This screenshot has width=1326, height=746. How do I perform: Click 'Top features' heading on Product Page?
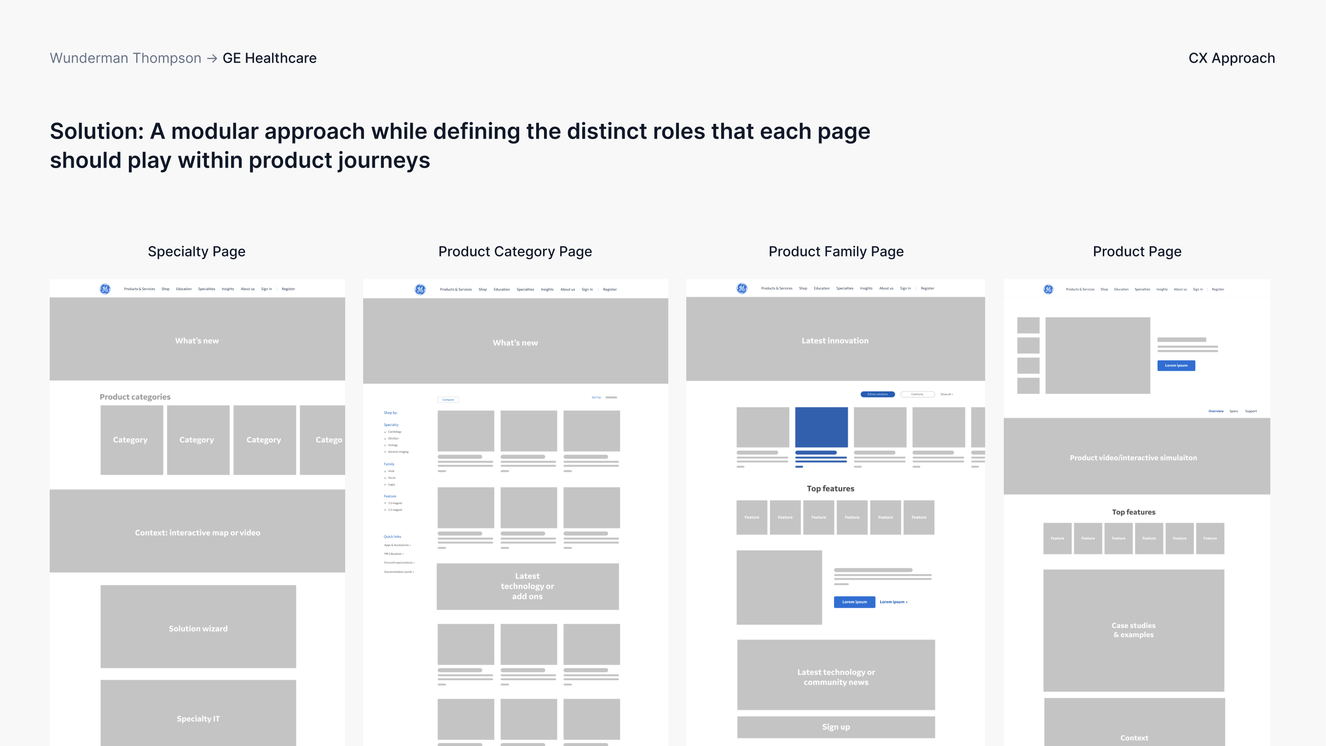click(x=1134, y=512)
